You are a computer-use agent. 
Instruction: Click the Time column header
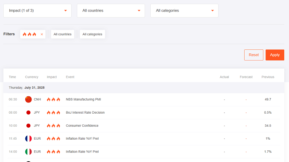click(x=12, y=77)
